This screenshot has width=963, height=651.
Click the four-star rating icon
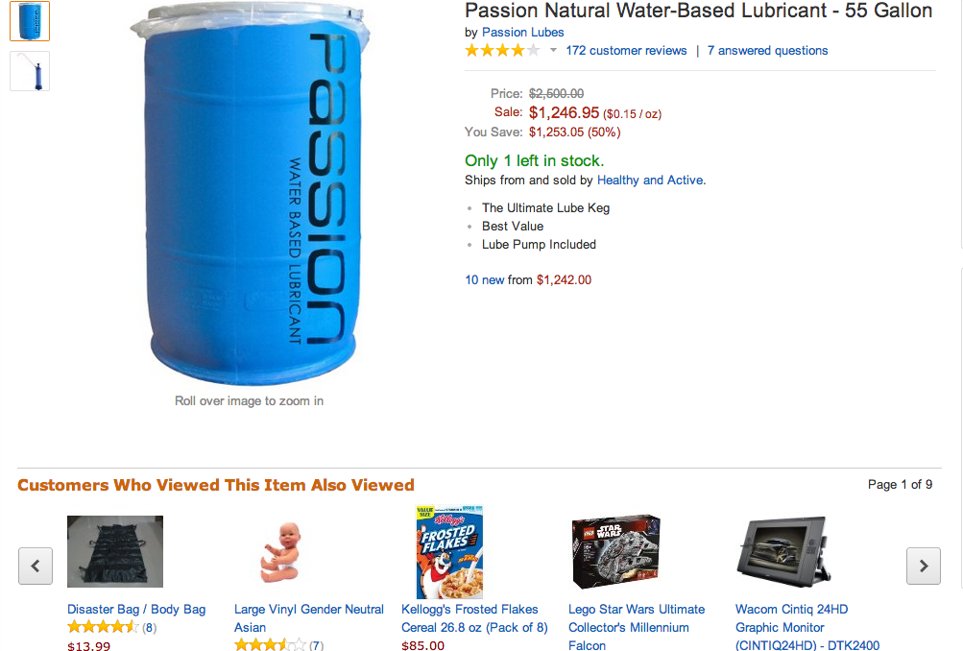point(502,50)
